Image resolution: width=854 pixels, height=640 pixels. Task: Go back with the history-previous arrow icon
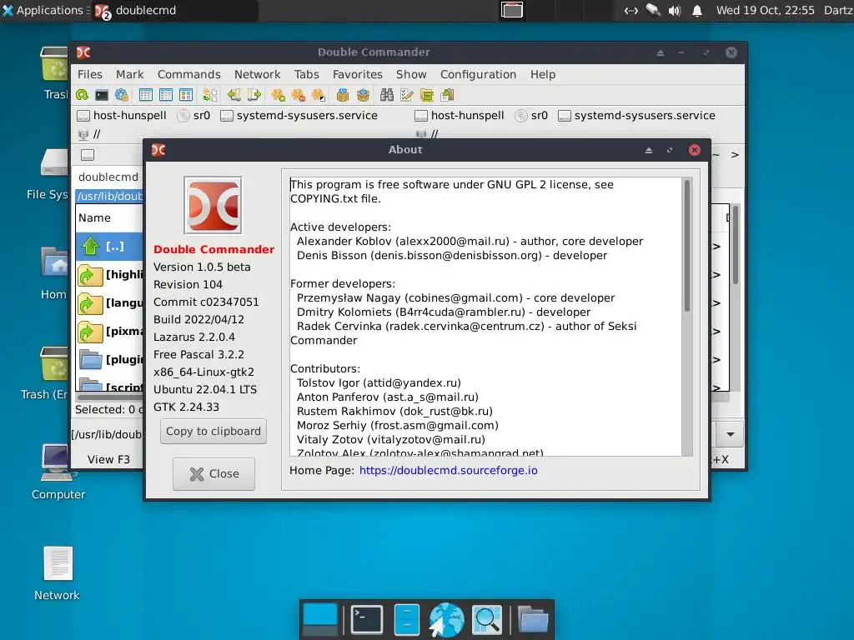pos(234,95)
